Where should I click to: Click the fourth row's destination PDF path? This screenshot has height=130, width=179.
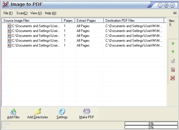(x=134, y=41)
